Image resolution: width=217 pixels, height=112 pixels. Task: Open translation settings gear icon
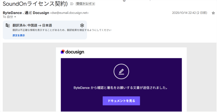pos(82,25)
